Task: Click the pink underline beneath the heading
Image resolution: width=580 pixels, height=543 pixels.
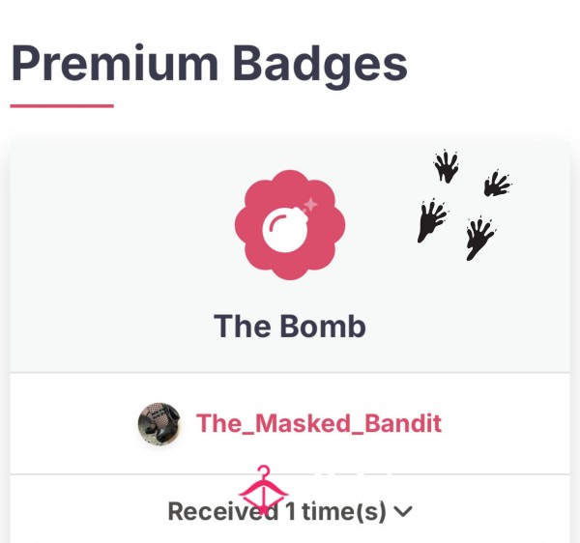Action: (62, 106)
